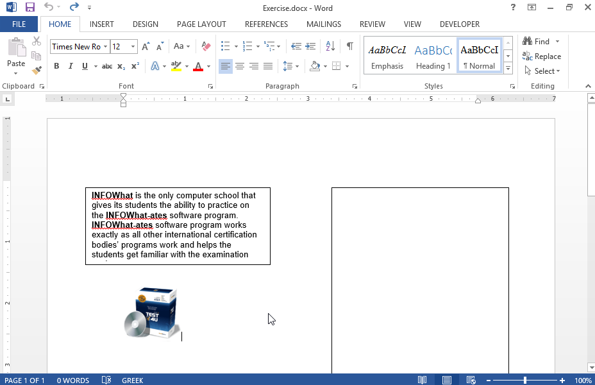595x385 pixels.
Task: Open the Line Spacing dropdown
Action: click(x=291, y=67)
